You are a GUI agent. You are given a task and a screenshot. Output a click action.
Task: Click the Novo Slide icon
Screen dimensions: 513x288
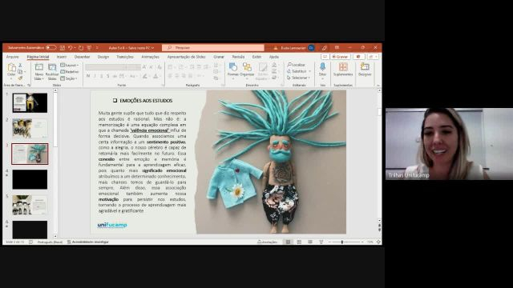point(39,71)
